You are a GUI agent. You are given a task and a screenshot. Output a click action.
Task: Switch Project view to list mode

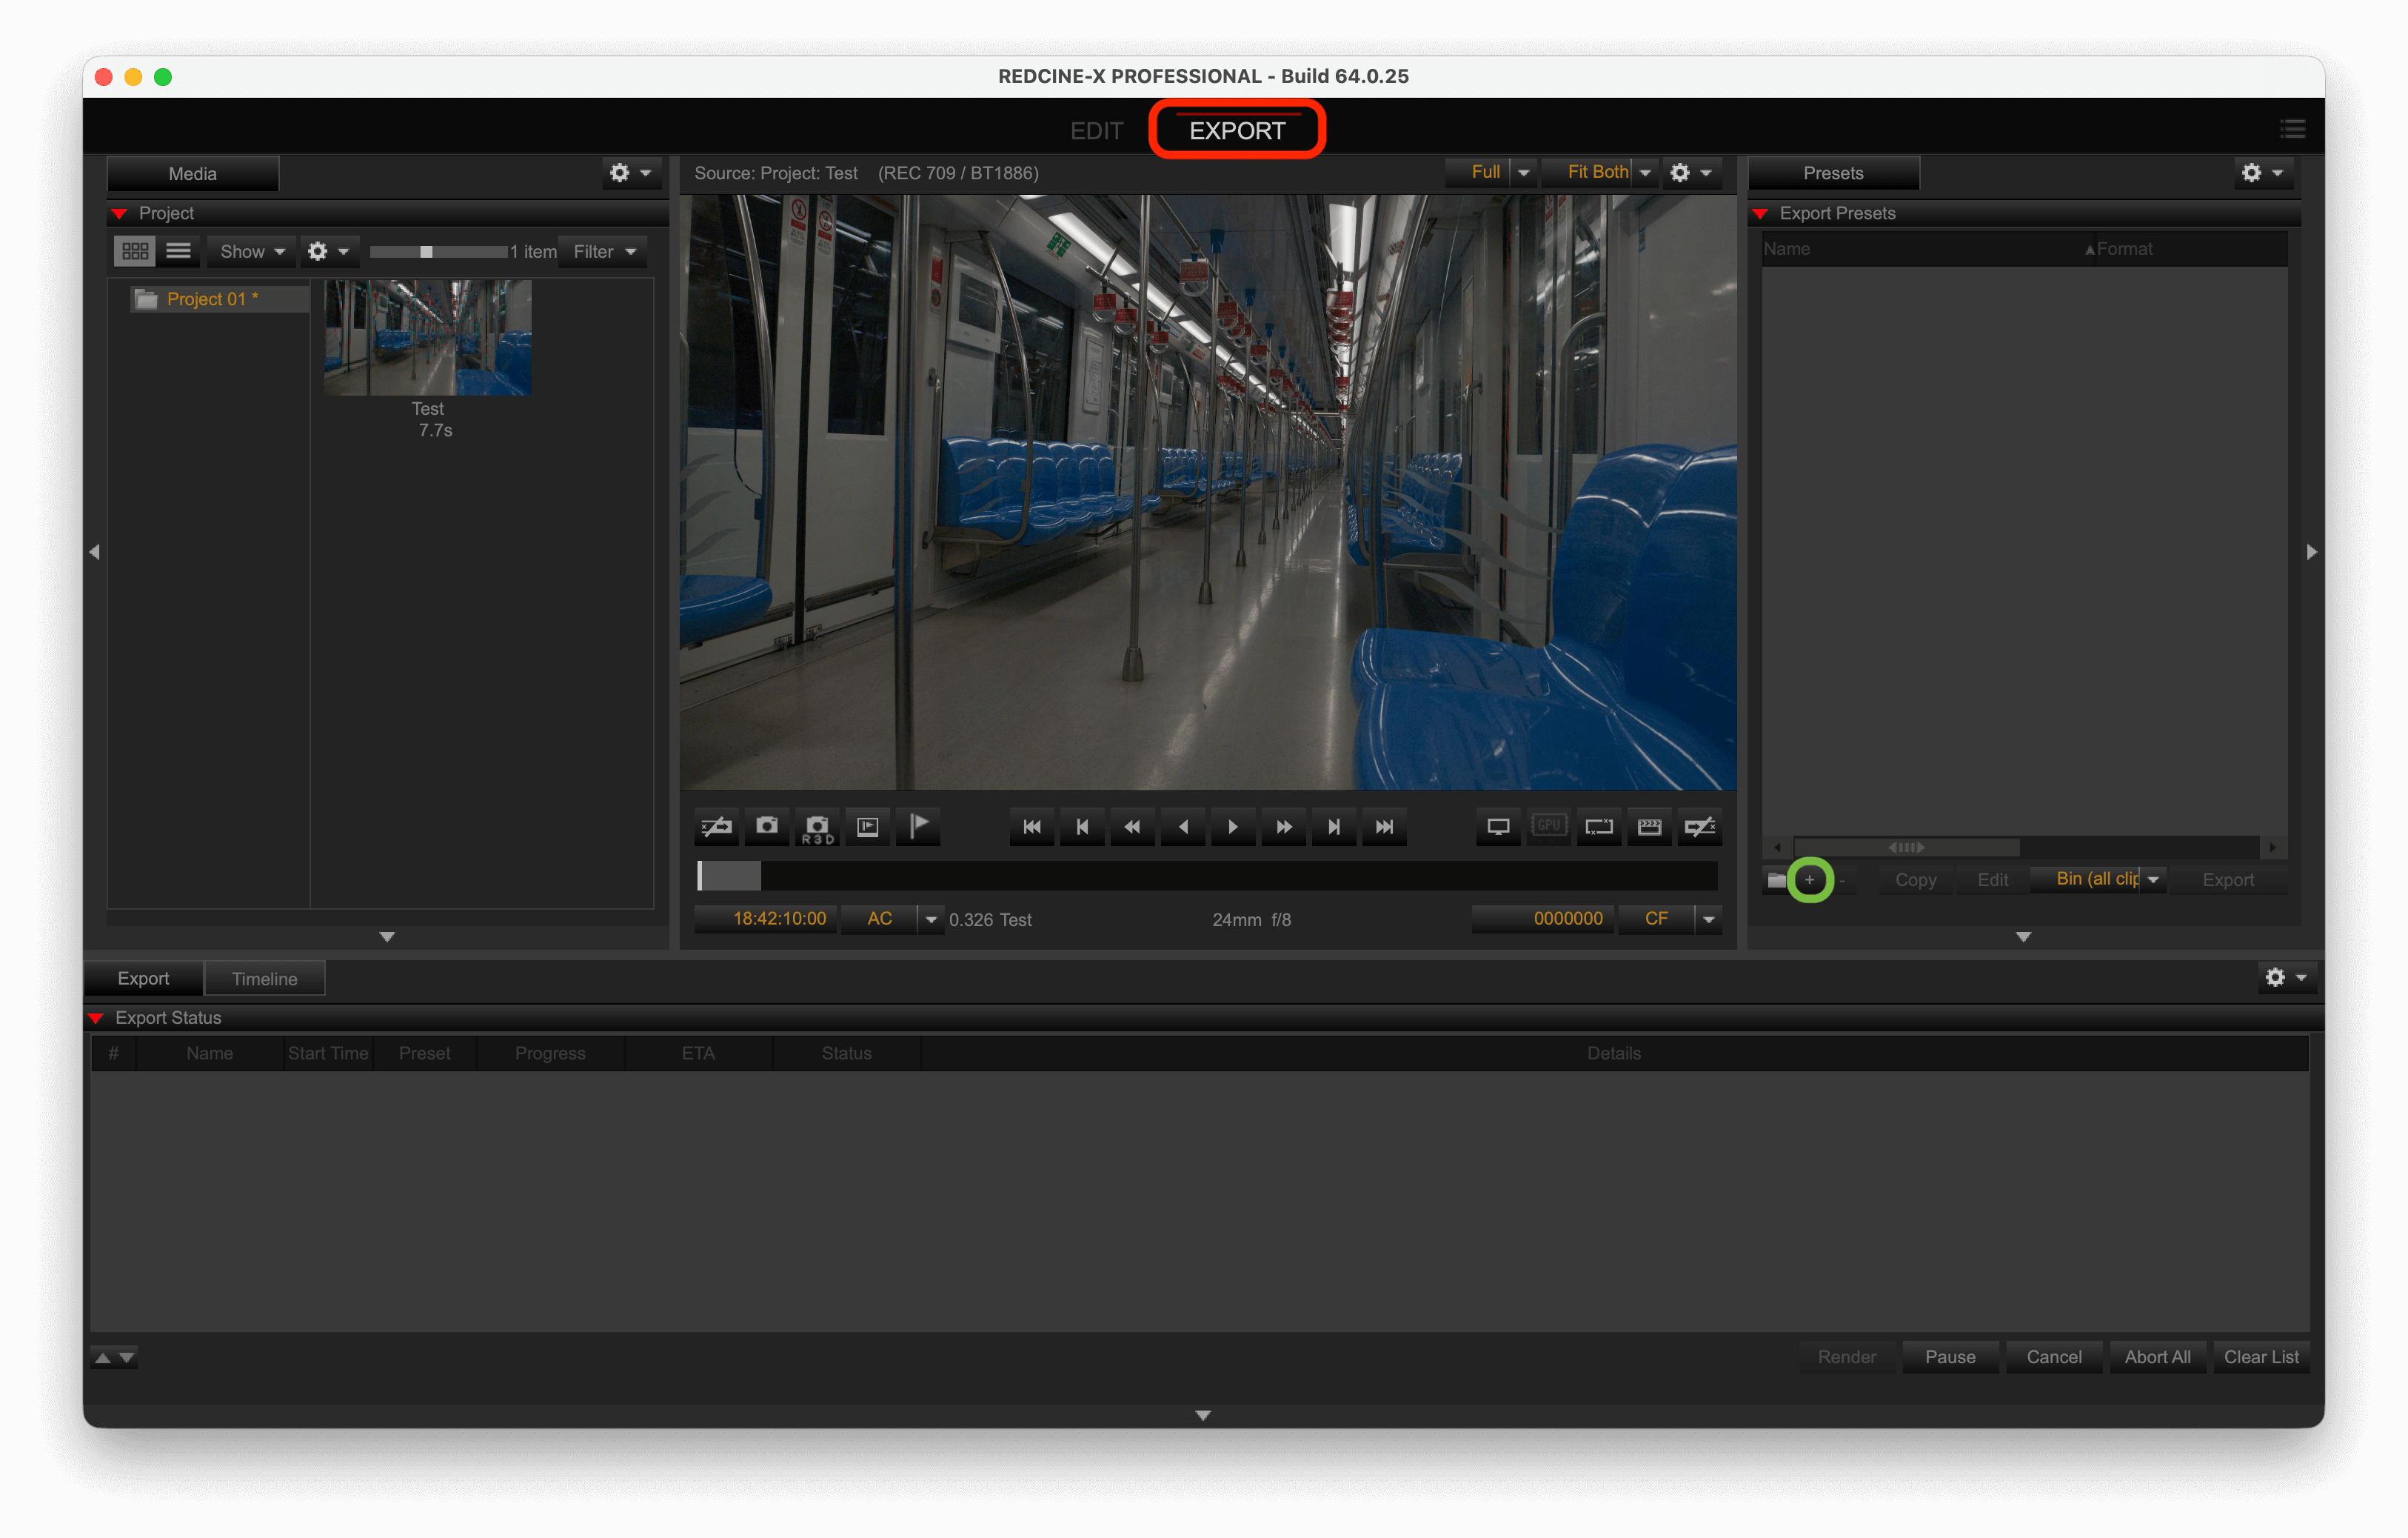coord(179,251)
